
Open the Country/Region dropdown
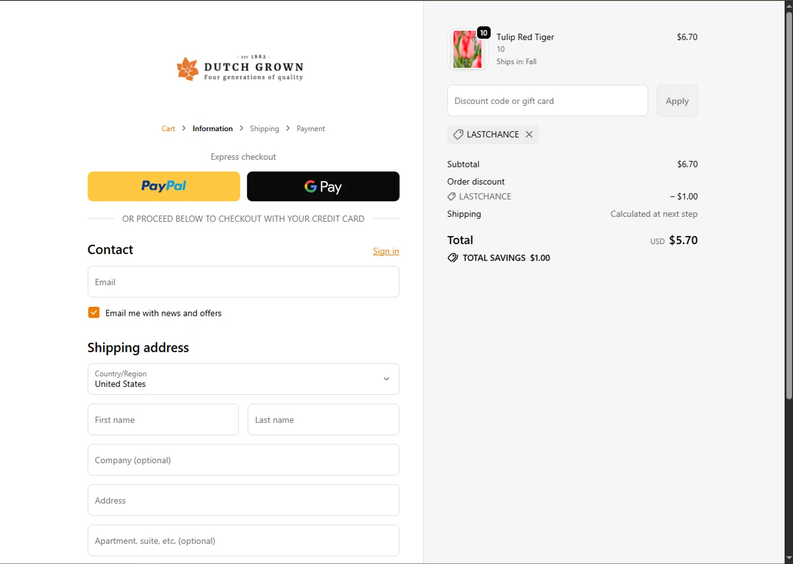coord(243,379)
